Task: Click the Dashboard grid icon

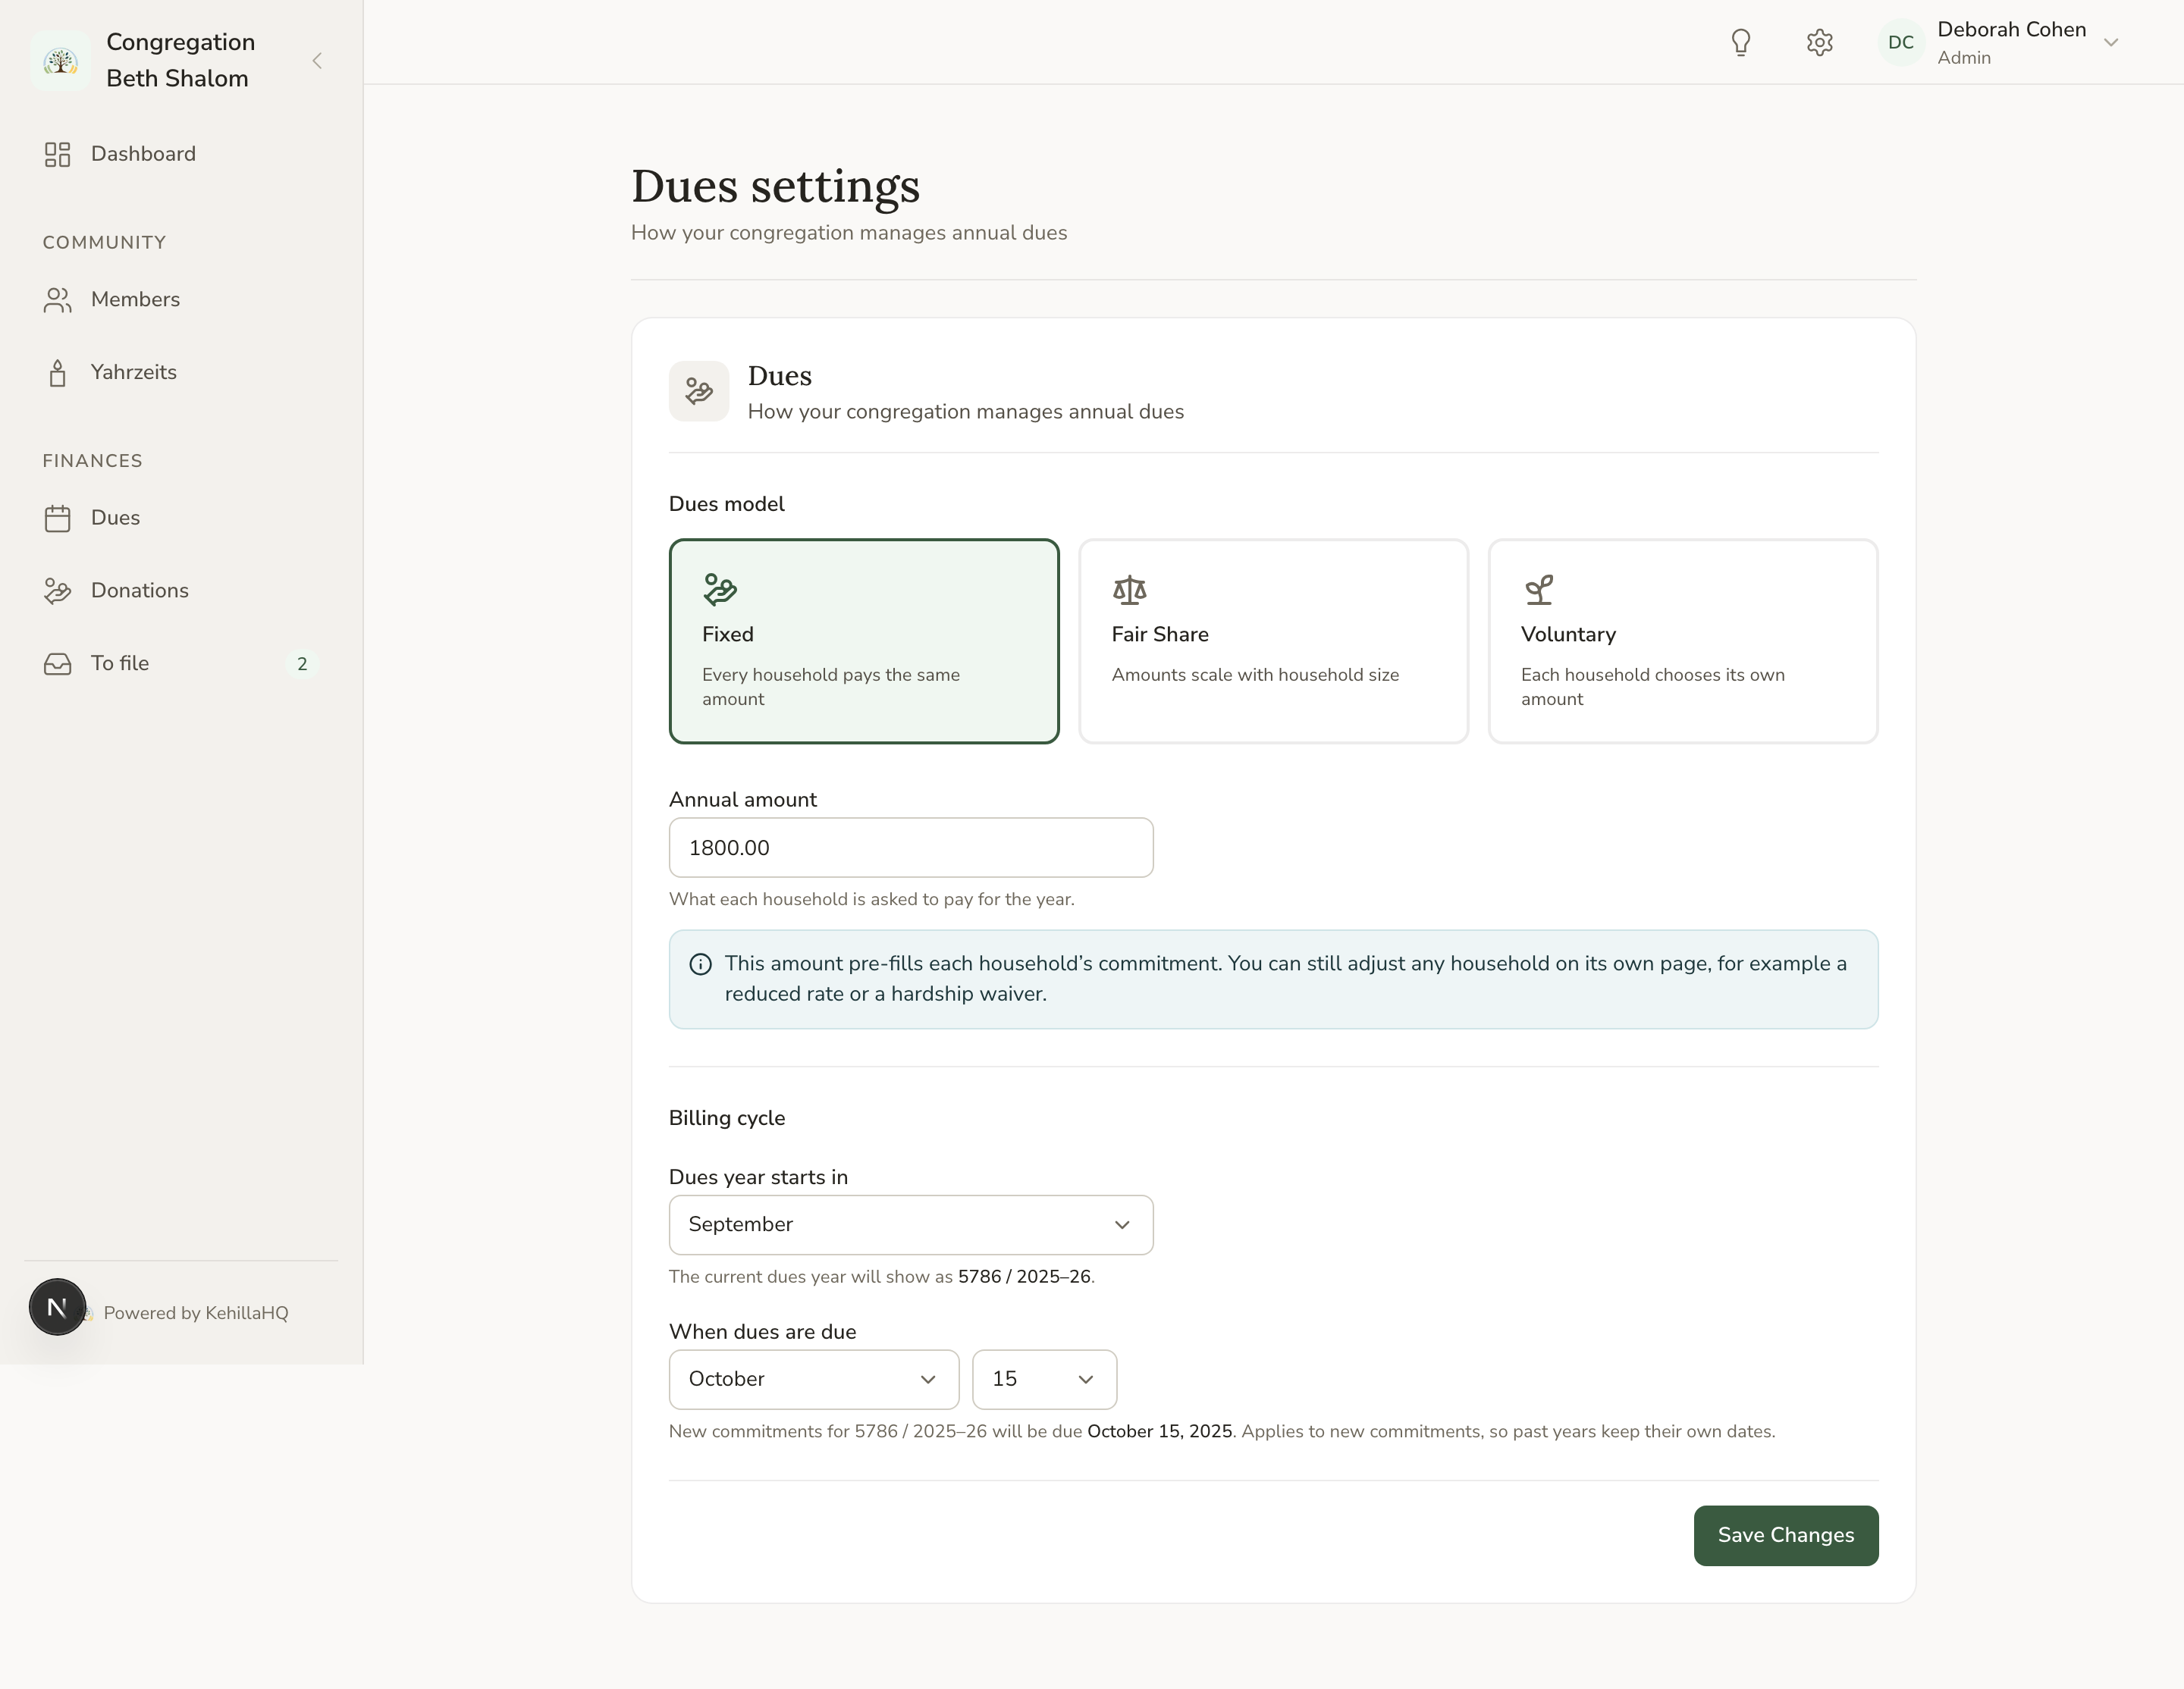Action: click(x=58, y=154)
